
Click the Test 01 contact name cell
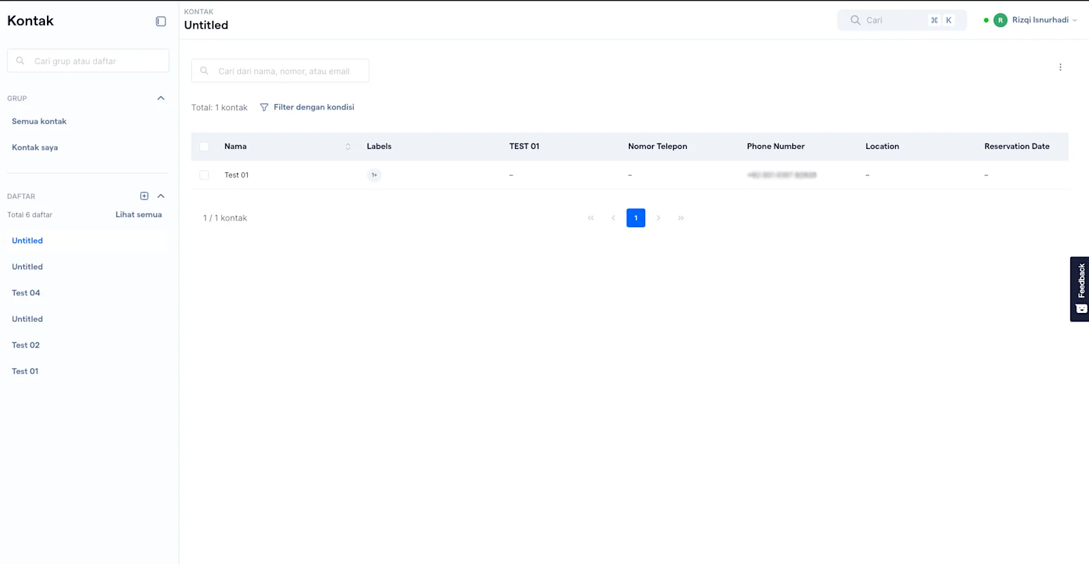pyautogui.click(x=237, y=175)
